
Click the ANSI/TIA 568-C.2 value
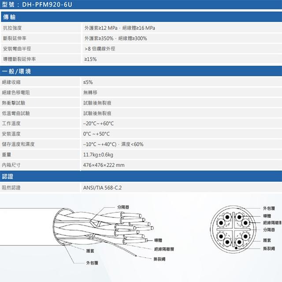102,188
